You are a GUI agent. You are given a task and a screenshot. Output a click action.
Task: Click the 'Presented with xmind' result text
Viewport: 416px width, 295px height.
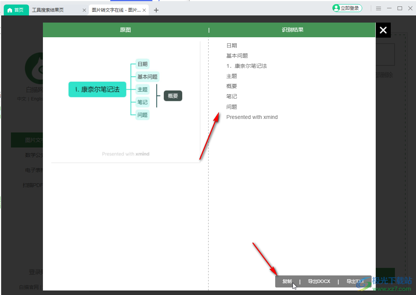click(252, 117)
